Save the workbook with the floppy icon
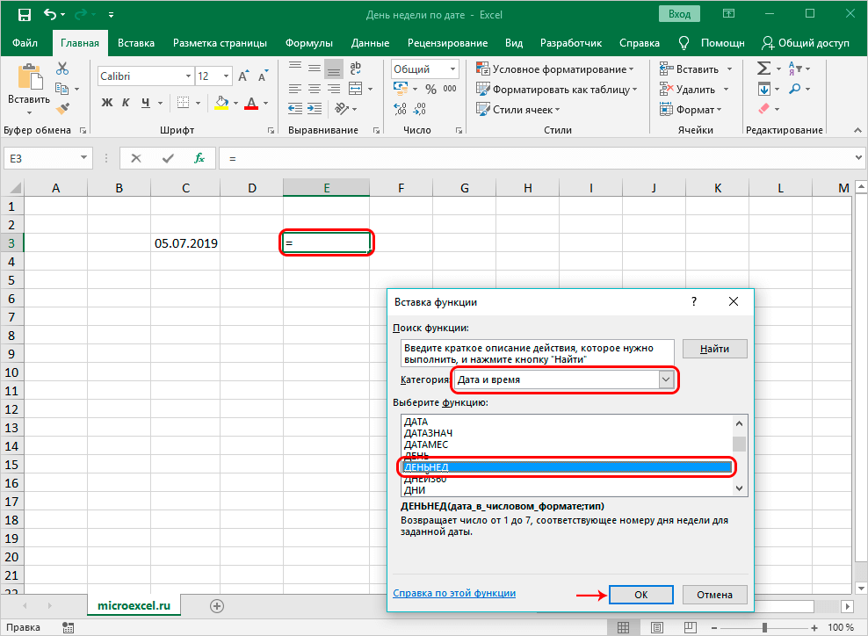 tap(25, 15)
